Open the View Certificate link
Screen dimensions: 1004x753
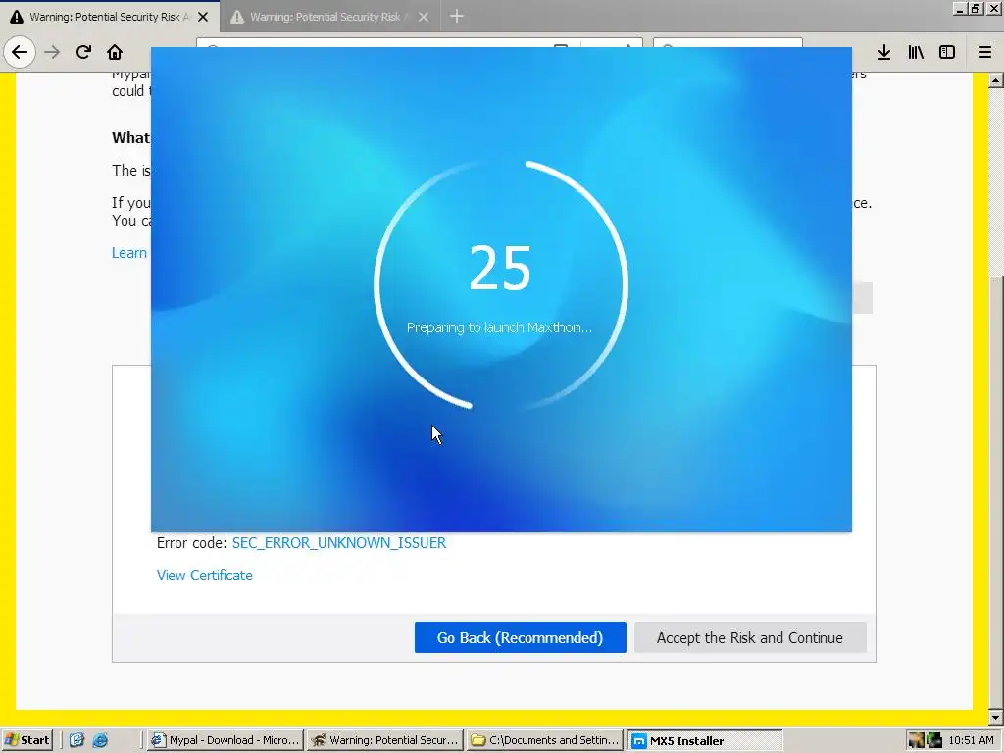[204, 575]
